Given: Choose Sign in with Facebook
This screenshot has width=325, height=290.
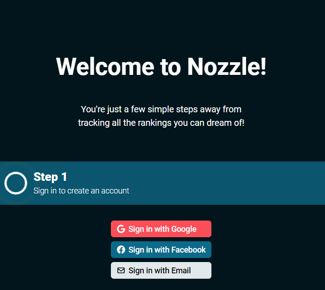Looking at the screenshot, I should click(x=161, y=249).
